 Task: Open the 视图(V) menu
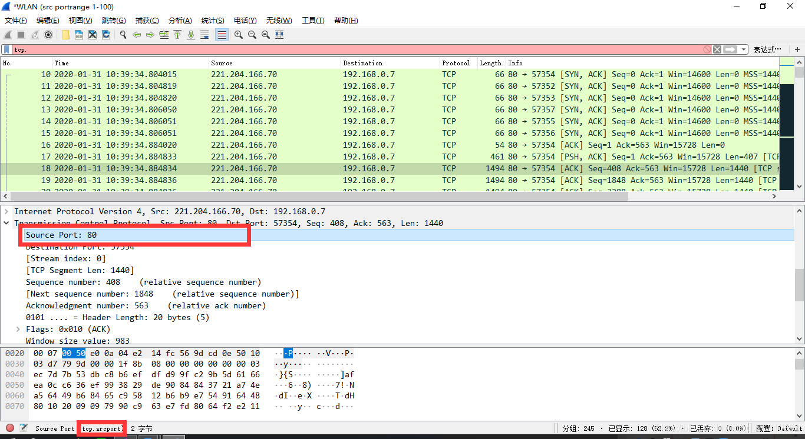(x=80, y=21)
